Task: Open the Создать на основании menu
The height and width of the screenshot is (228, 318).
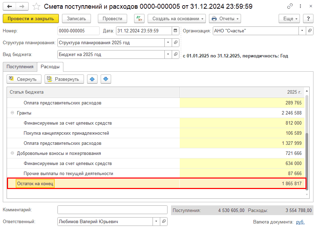Action: [177, 19]
